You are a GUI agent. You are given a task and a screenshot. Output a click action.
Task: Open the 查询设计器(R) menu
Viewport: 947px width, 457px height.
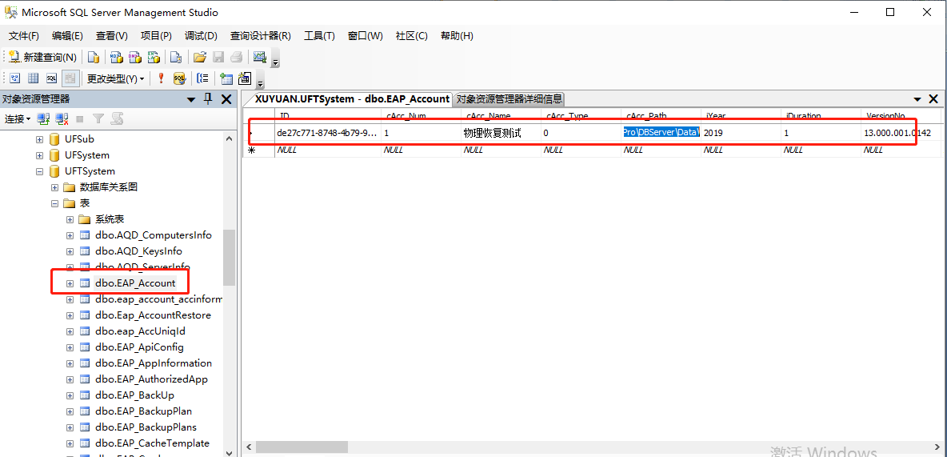click(260, 36)
